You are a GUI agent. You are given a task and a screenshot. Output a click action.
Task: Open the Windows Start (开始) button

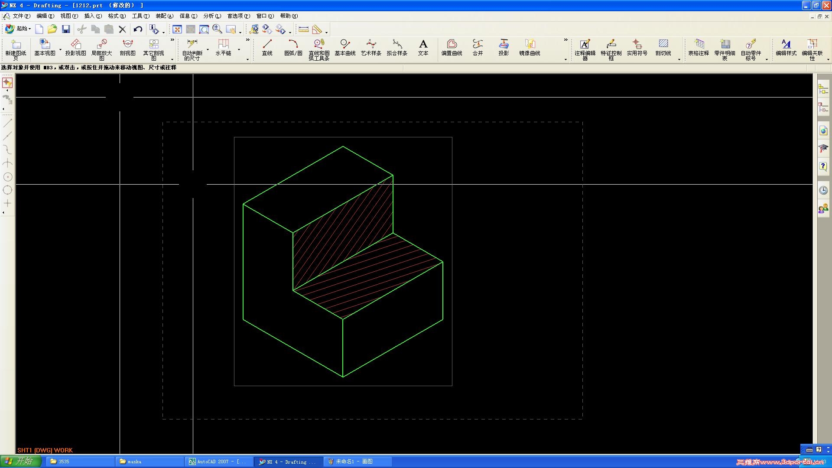[20, 461]
